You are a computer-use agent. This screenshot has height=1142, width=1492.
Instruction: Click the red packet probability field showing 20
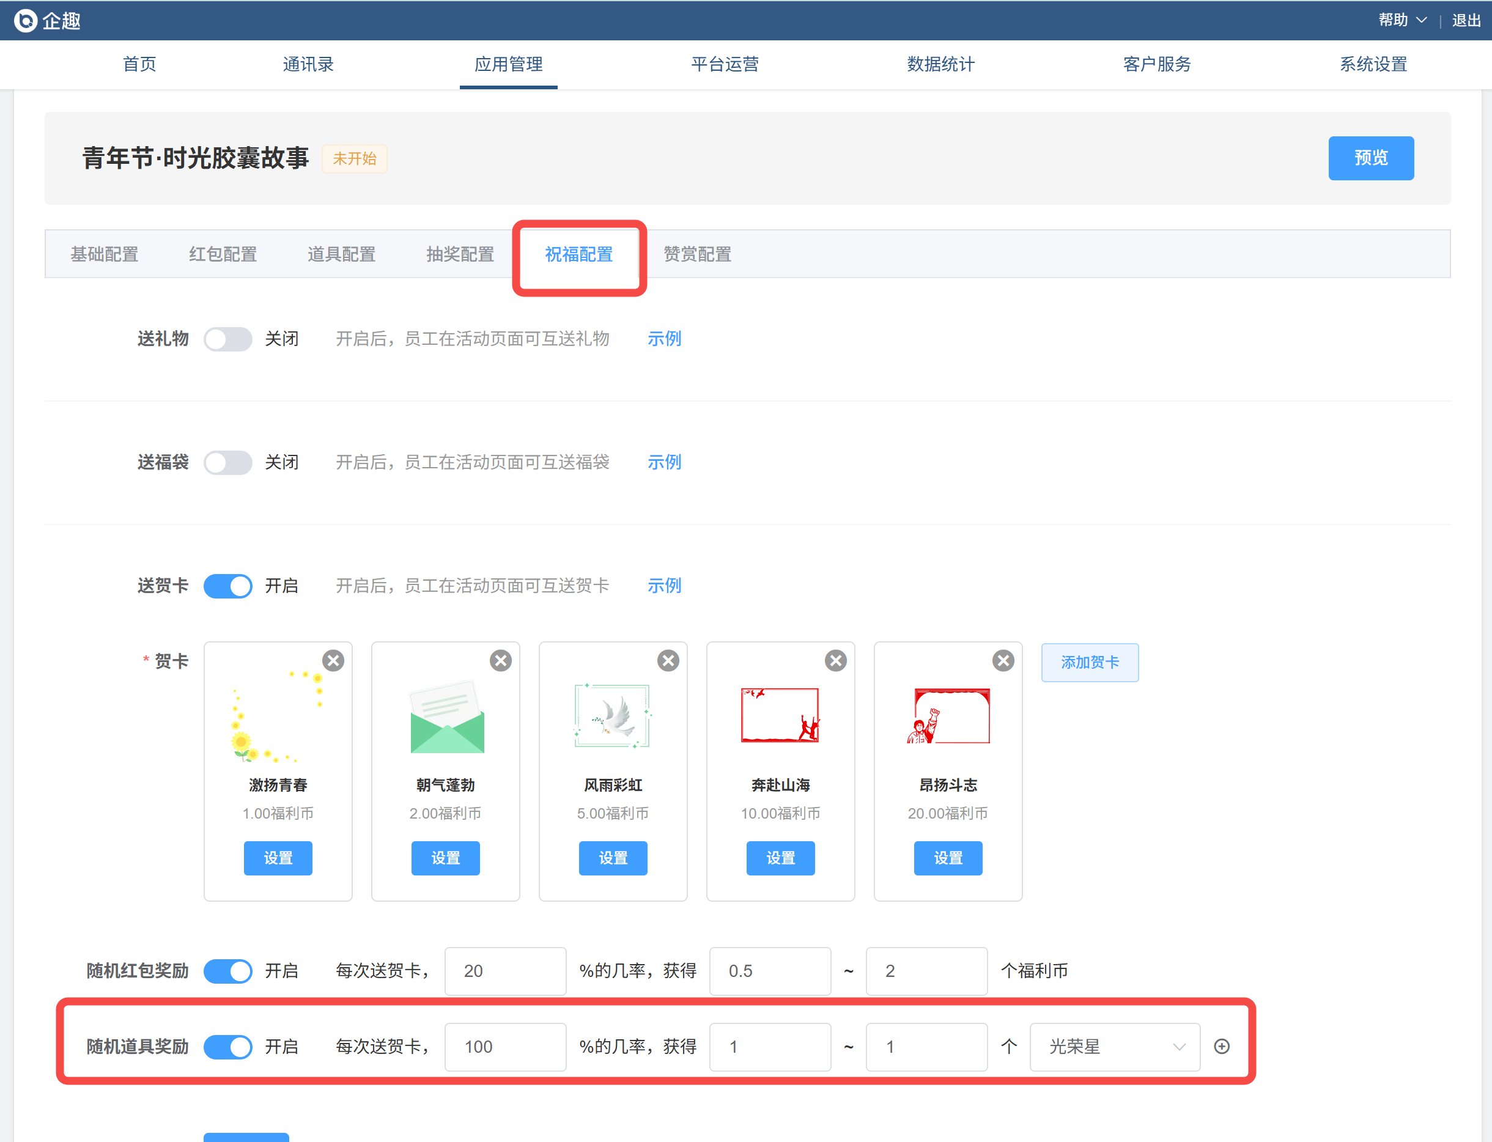coord(505,971)
